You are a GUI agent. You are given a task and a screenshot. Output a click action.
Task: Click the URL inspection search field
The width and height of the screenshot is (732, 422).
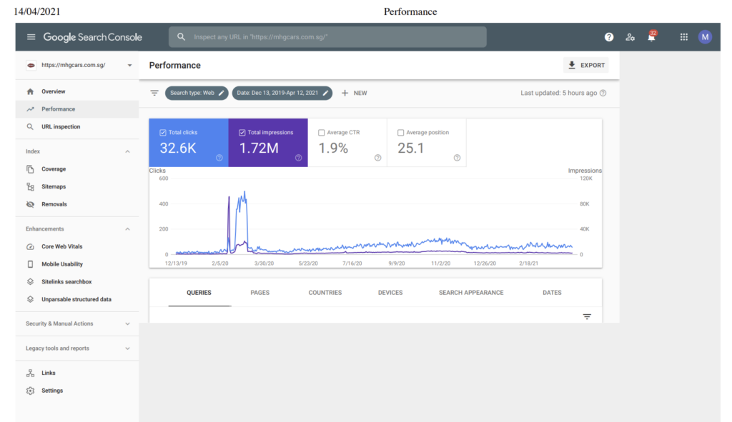(x=327, y=37)
